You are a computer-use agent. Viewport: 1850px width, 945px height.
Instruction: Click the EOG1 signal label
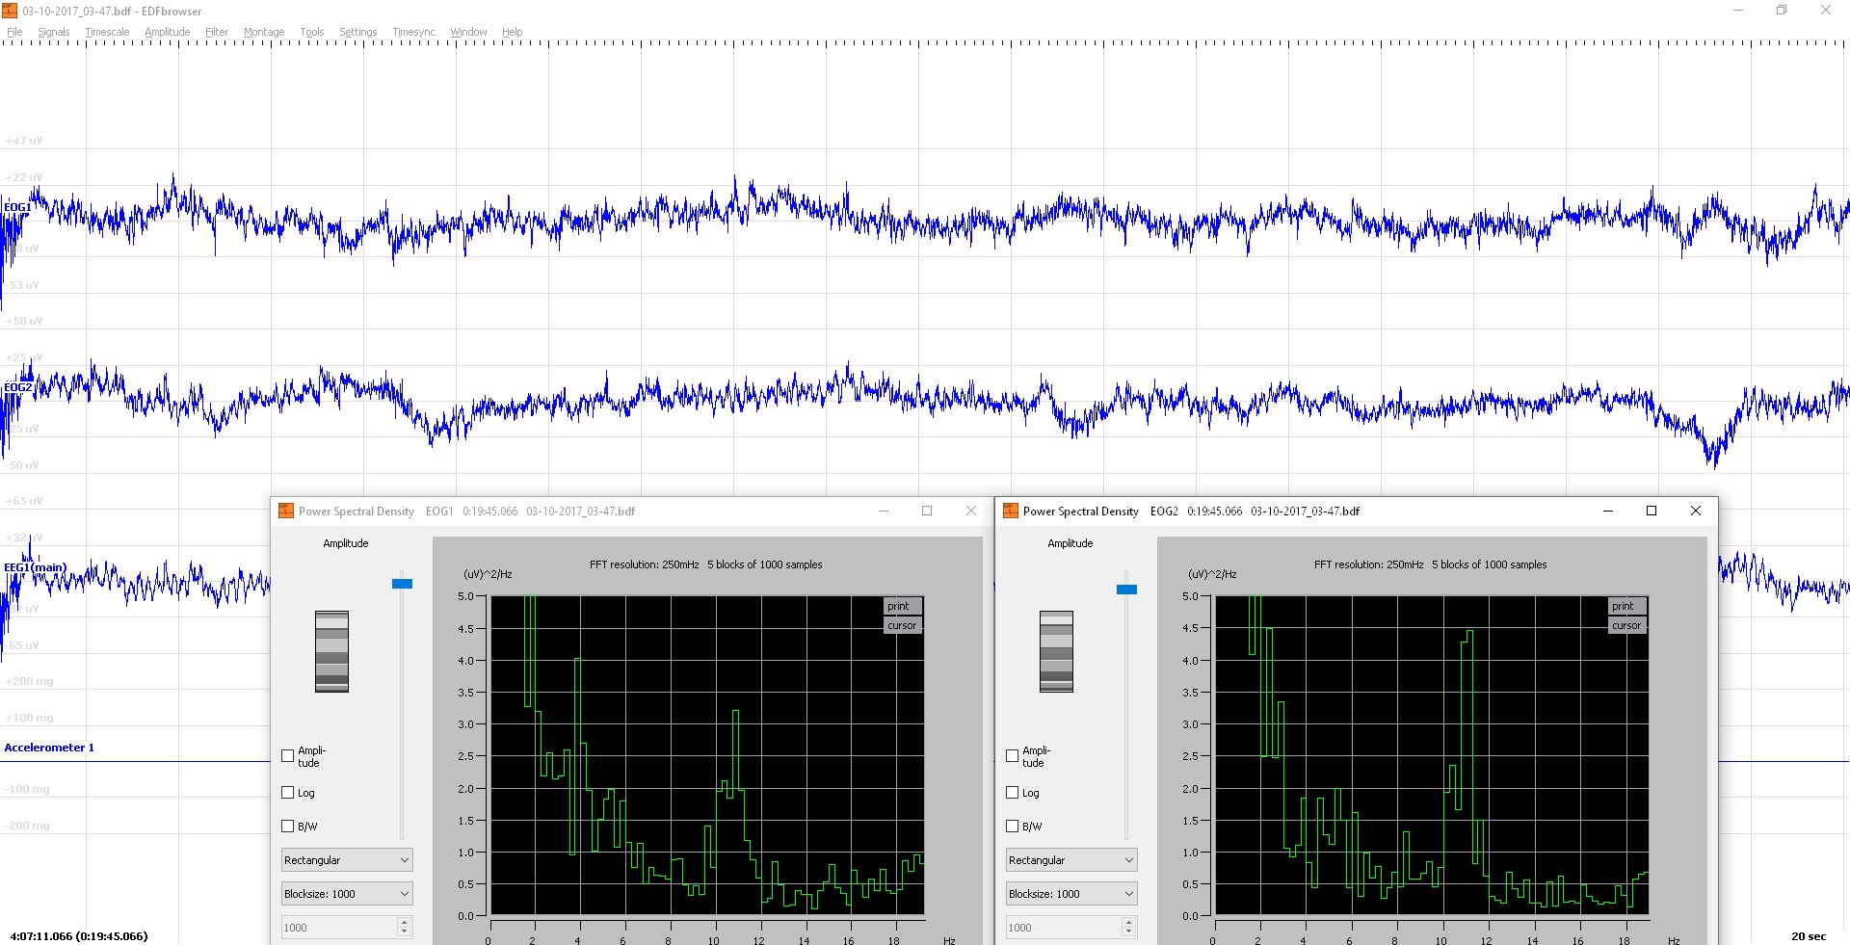(18, 207)
